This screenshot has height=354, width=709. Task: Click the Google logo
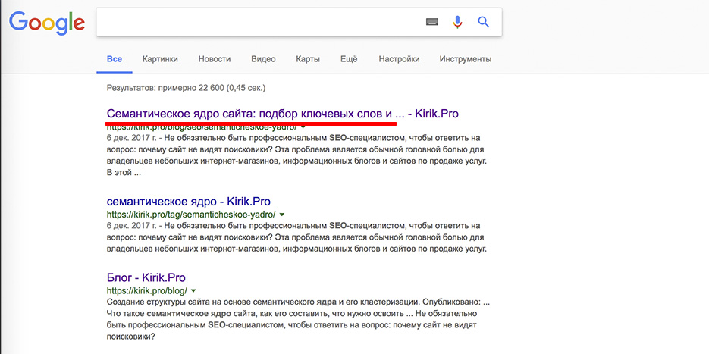point(47,23)
